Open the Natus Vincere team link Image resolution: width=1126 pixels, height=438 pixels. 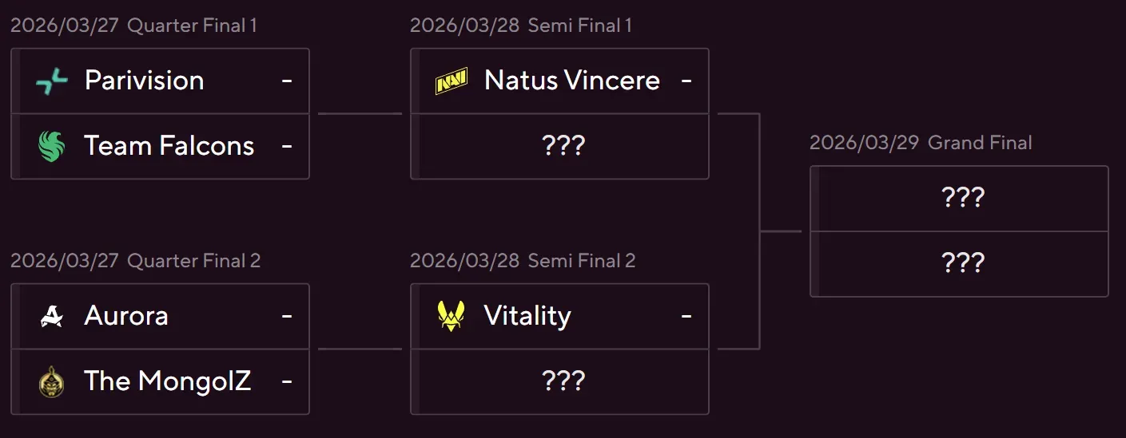(x=571, y=81)
